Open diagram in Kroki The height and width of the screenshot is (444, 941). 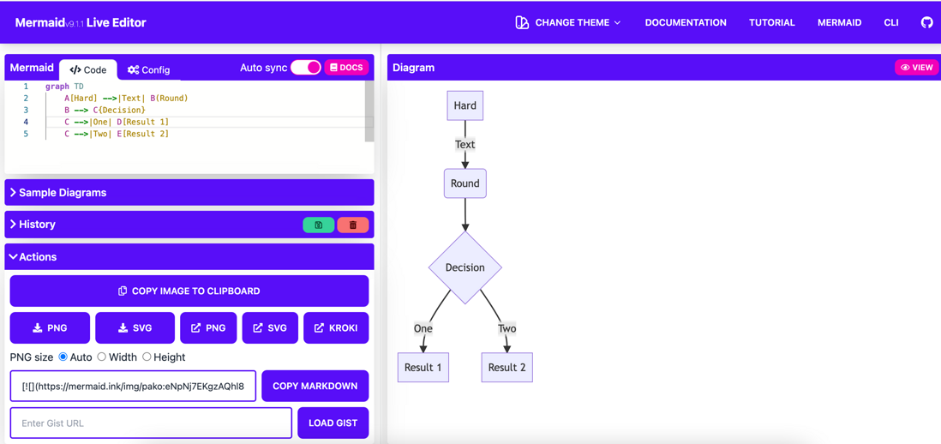336,328
